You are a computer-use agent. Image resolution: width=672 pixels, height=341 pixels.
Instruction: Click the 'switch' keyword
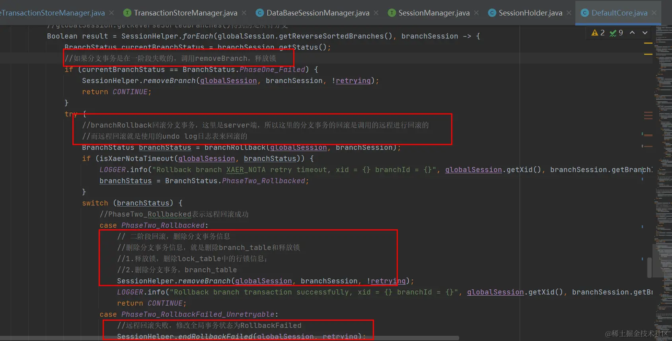pos(95,203)
